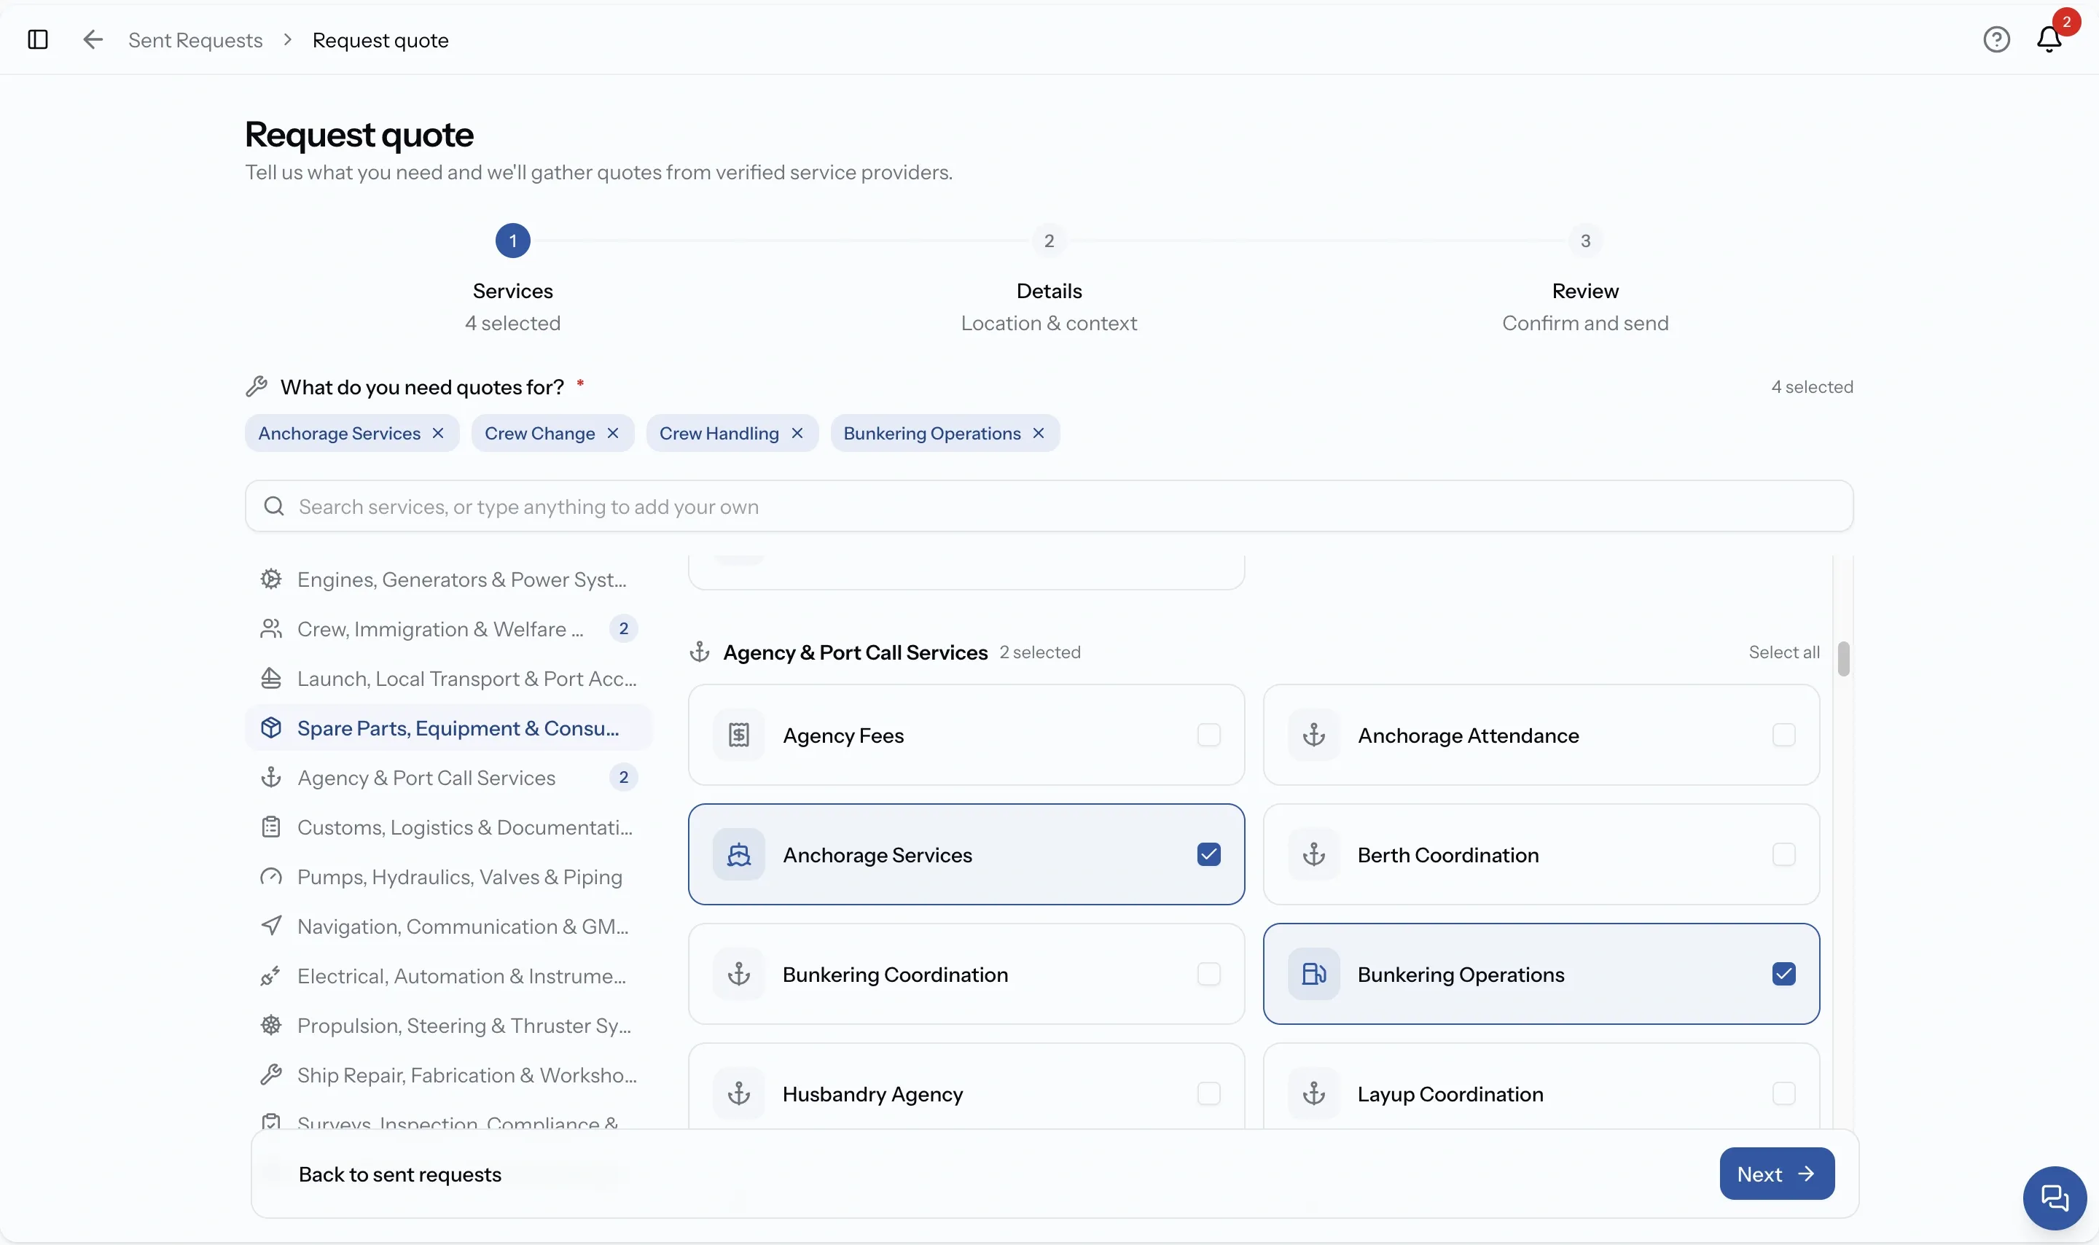Uncheck the Anchorage Services checkbox
This screenshot has width=2099, height=1245.
[x=1208, y=855]
